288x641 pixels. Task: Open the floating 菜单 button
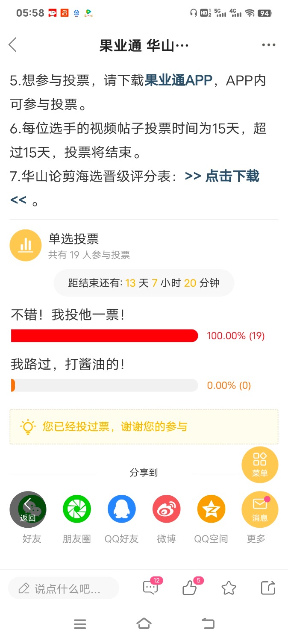pyautogui.click(x=260, y=465)
